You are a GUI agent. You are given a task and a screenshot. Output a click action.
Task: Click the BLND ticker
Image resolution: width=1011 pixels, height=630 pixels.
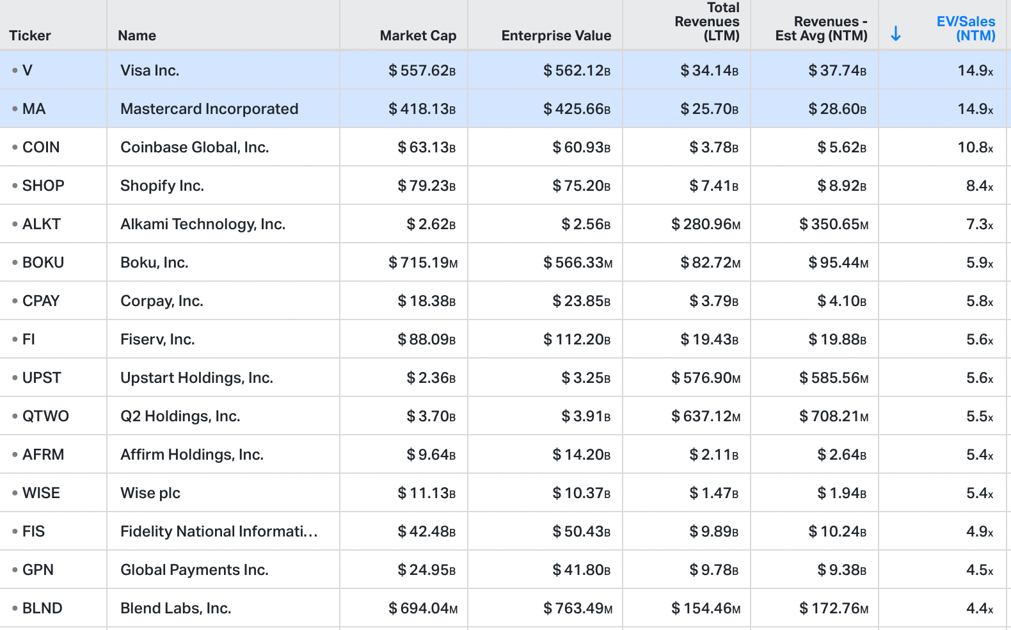click(42, 608)
